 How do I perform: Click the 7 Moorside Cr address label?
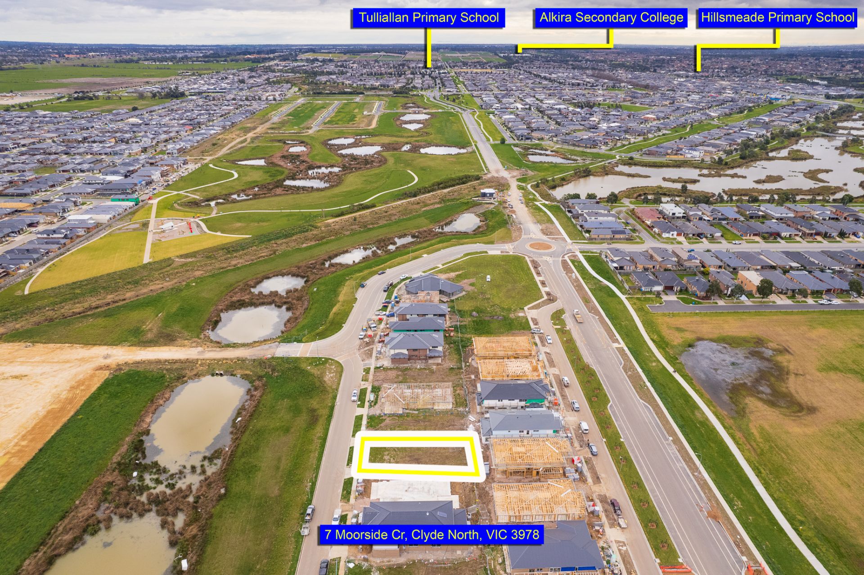pyautogui.click(x=432, y=535)
